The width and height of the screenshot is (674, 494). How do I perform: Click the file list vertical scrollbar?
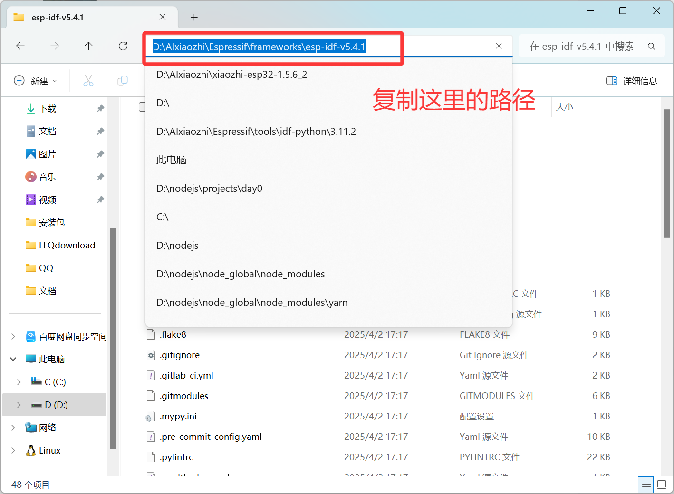[667, 173]
